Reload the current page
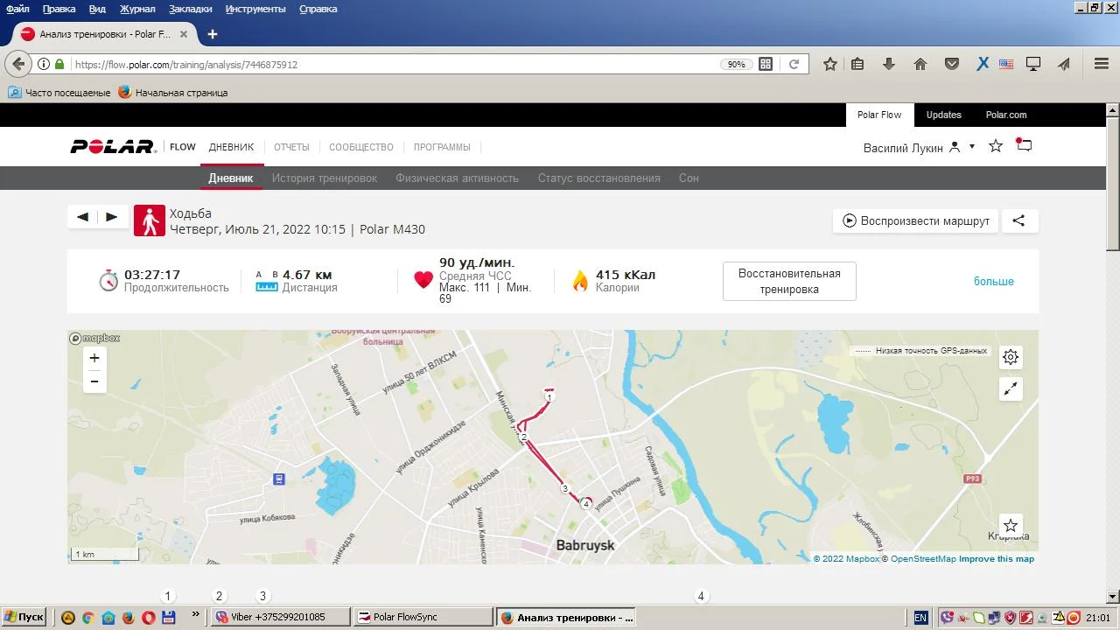The width and height of the screenshot is (1120, 630). 794,64
